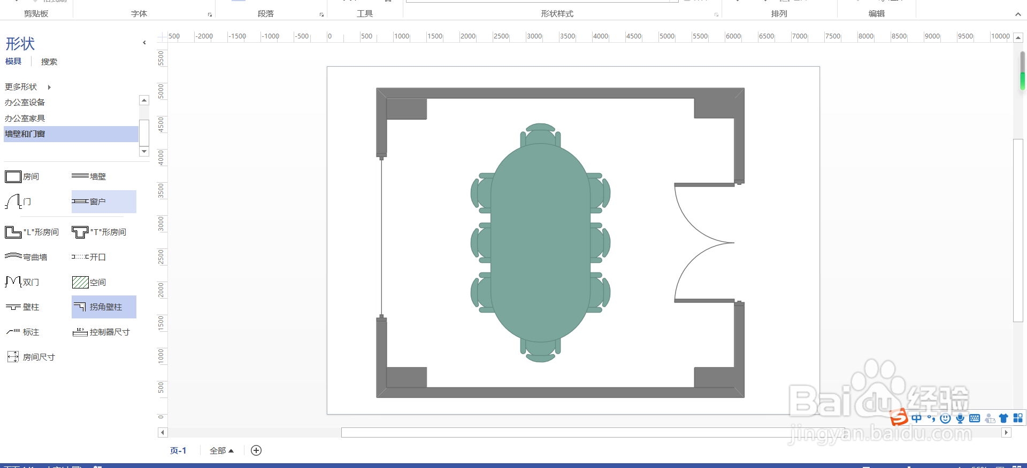Click the conference table on canvas
The image size is (1027, 468).
(x=540, y=243)
